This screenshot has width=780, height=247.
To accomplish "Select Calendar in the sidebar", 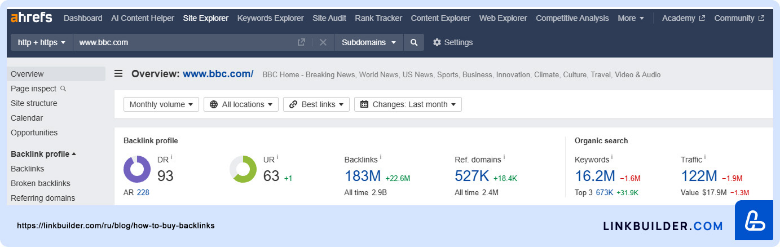I will coord(27,118).
